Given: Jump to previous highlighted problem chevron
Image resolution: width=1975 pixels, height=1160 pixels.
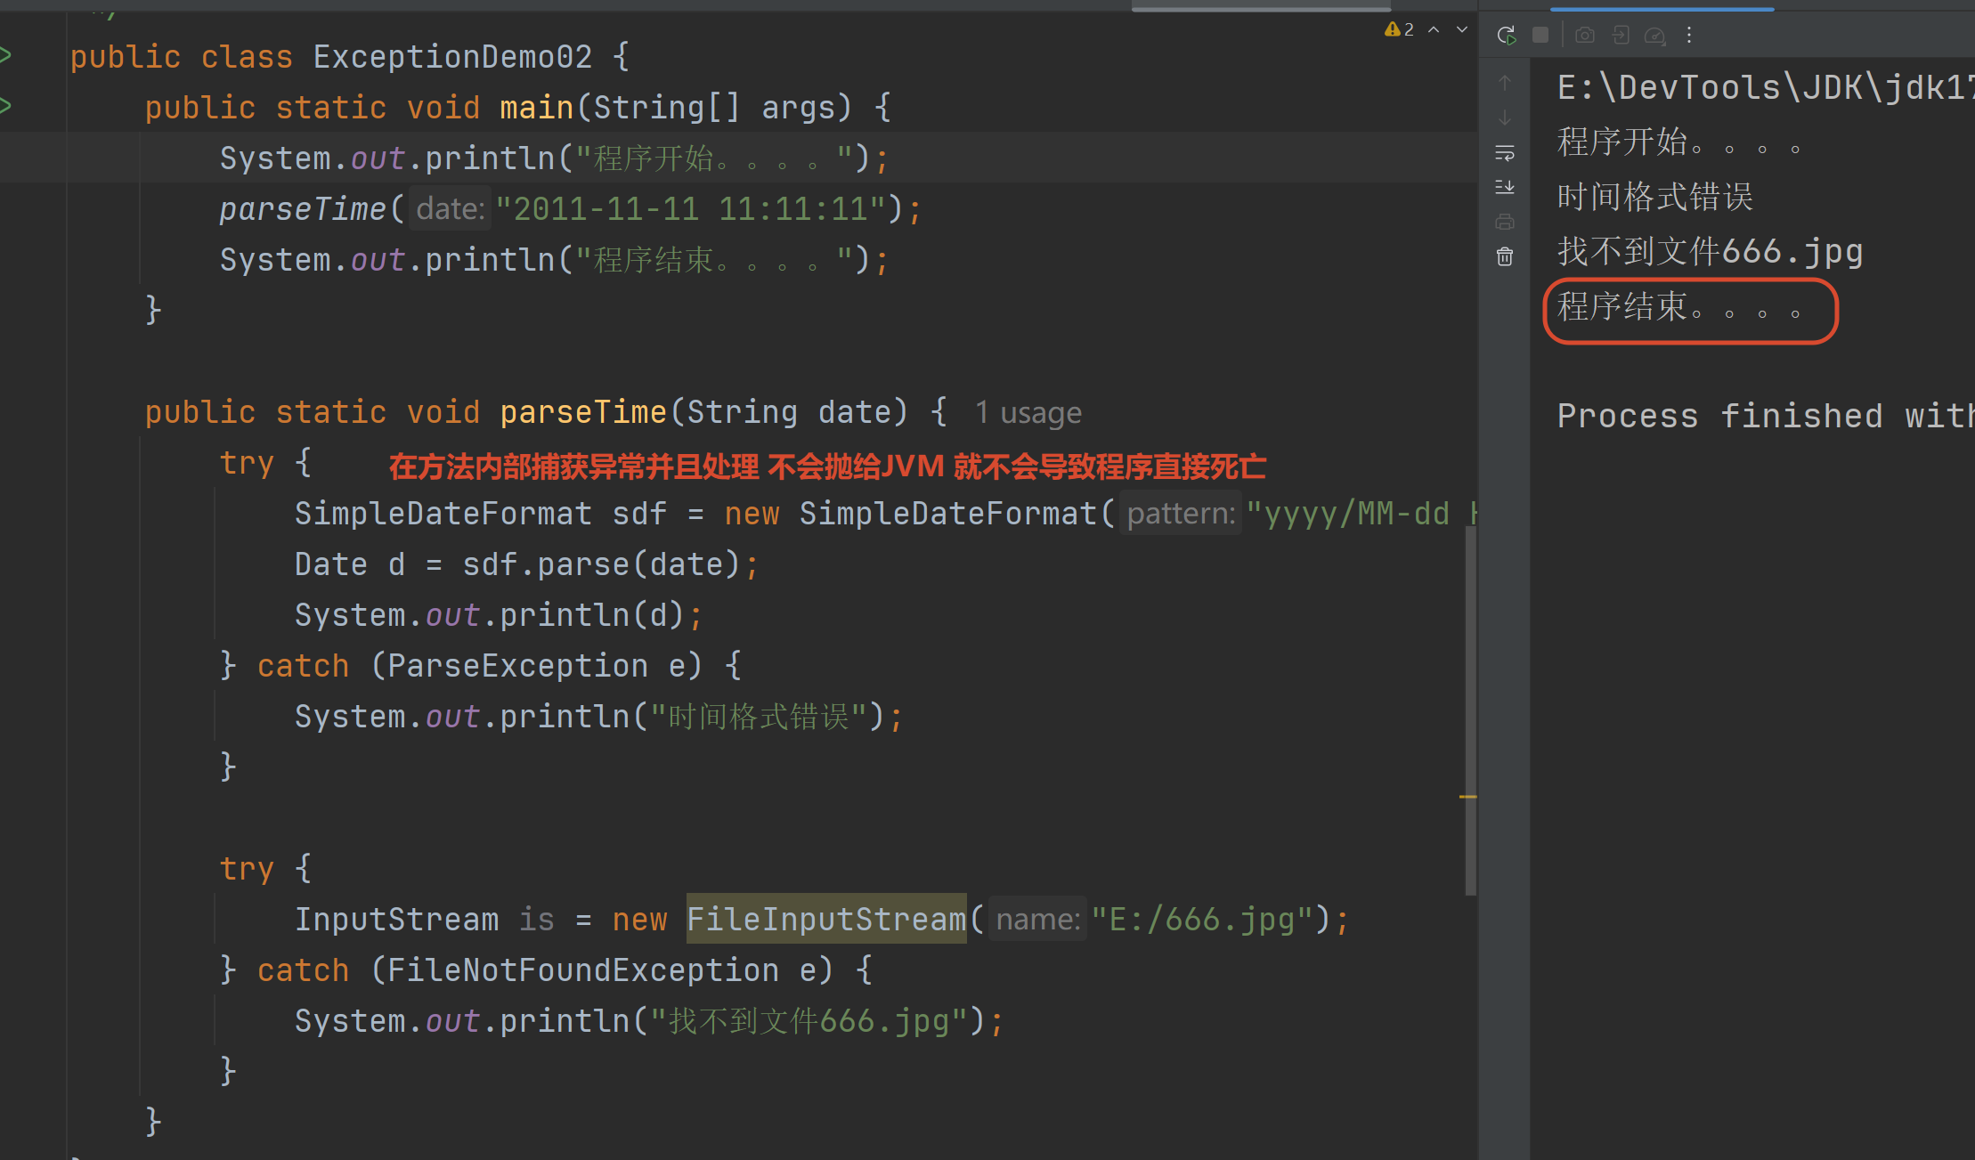Looking at the screenshot, I should pyautogui.click(x=1434, y=29).
